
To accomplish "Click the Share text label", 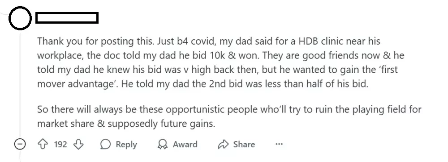I will coord(244,144).
